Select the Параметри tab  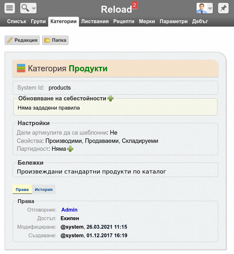173,22
